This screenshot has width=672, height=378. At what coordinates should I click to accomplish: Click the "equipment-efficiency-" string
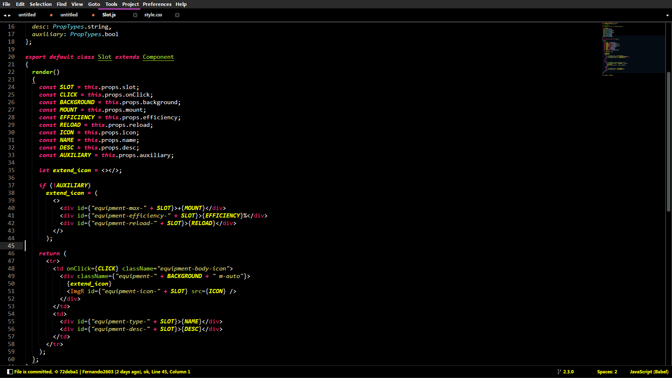coord(131,215)
